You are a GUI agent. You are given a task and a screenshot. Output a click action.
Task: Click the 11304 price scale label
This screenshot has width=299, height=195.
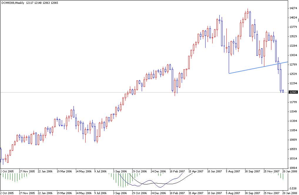point(293,121)
